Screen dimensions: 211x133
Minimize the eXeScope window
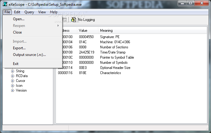[x=182, y=3]
